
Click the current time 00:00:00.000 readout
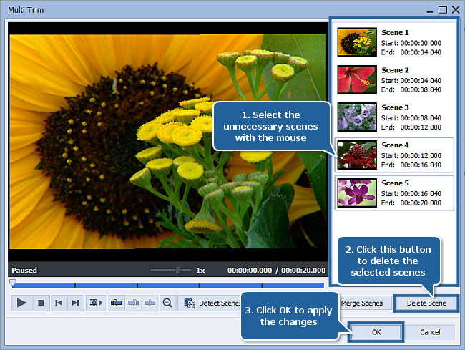[250, 271]
